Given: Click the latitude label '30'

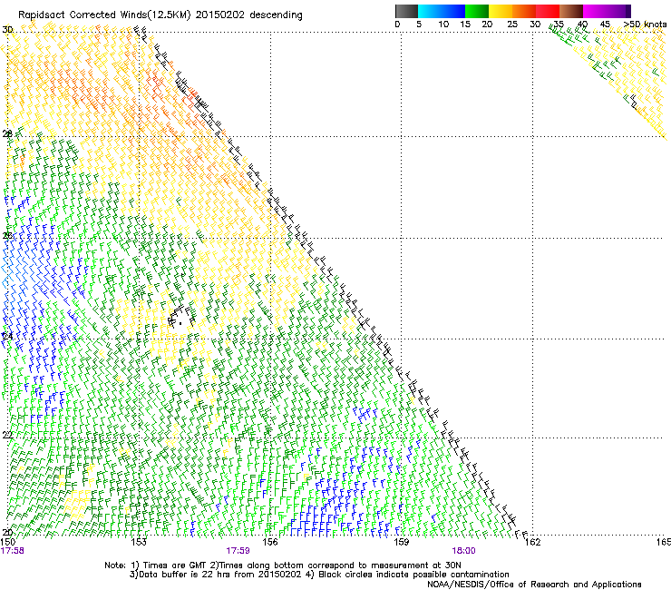Looking at the screenshot, I should click(x=7, y=30).
